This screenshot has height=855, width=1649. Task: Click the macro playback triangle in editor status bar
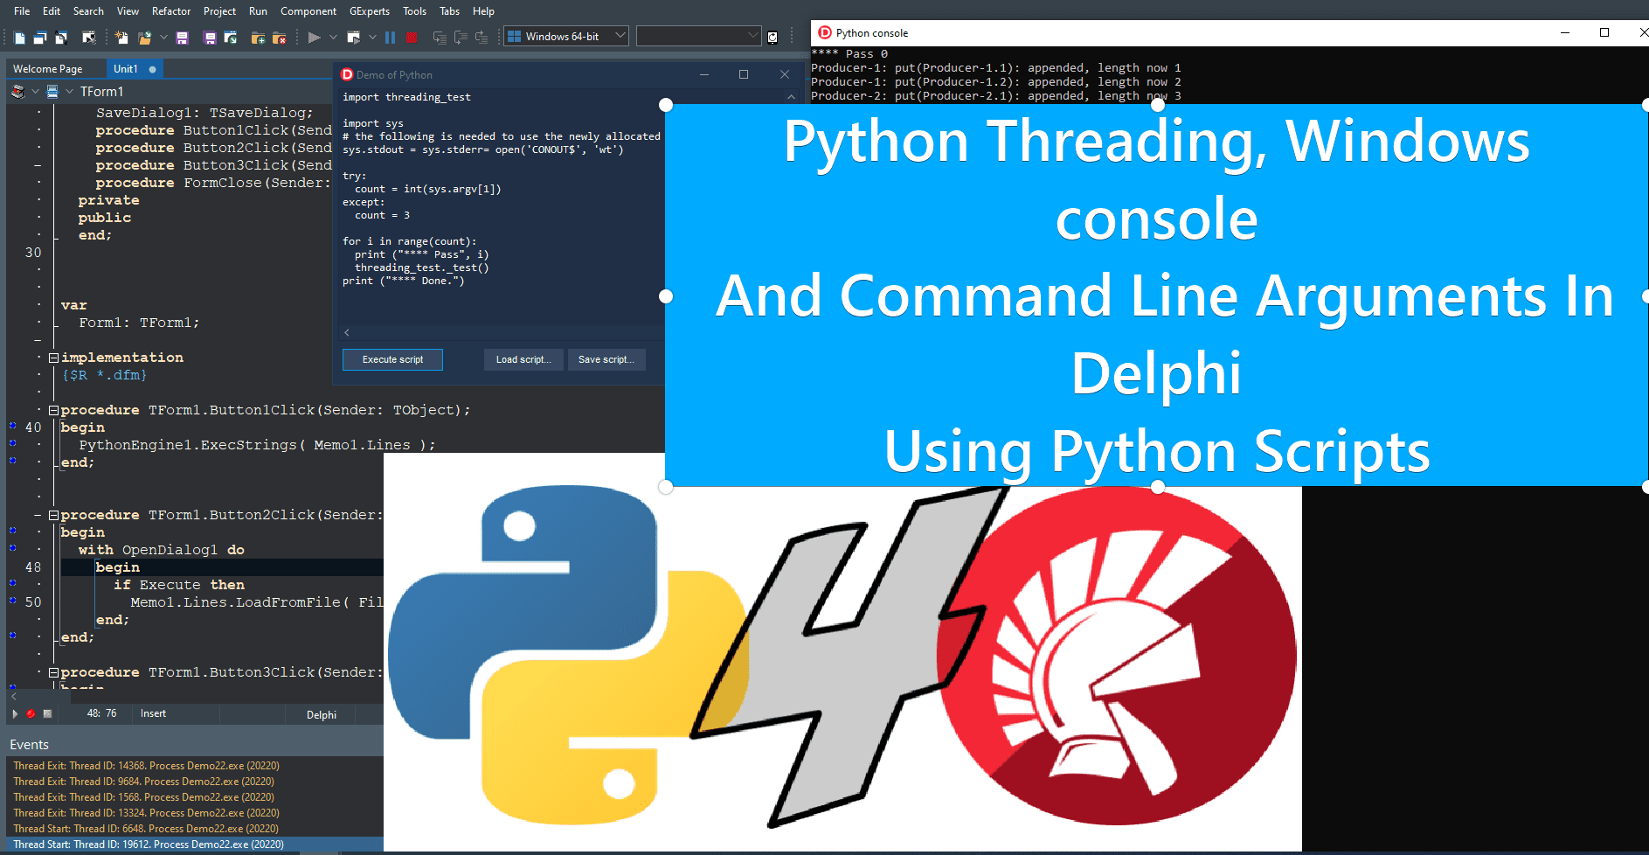(15, 714)
